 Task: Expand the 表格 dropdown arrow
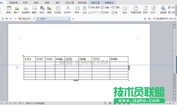click(11, 12)
